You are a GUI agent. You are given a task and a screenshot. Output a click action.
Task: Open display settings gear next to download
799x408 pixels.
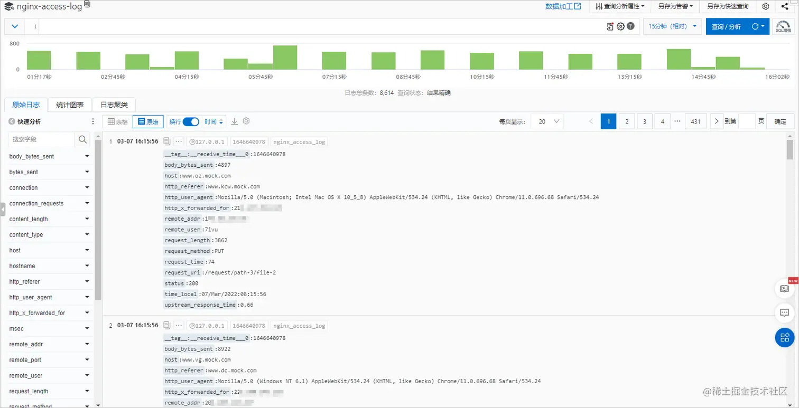pos(246,121)
